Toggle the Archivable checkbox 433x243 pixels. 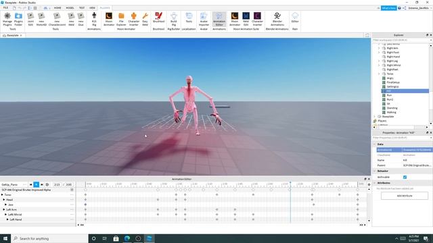[405, 177]
